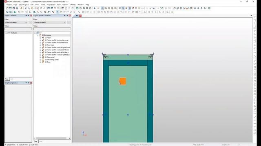Toggle pin on Graphical preview panel
261x146 pixels.
pyautogui.click(x=29, y=83)
